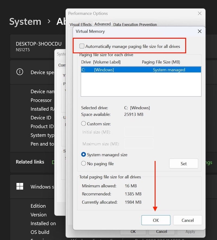217x240 pixels.
Task: Click the Processor row in Settings
Action: tap(41, 100)
